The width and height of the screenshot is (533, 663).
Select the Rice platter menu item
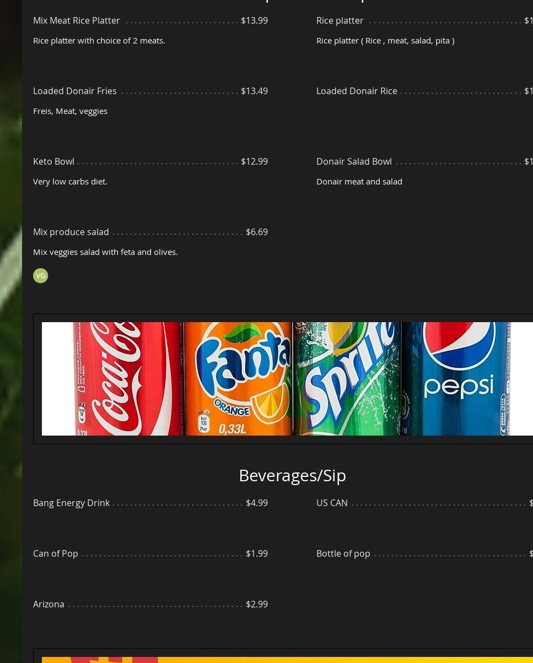(x=340, y=20)
